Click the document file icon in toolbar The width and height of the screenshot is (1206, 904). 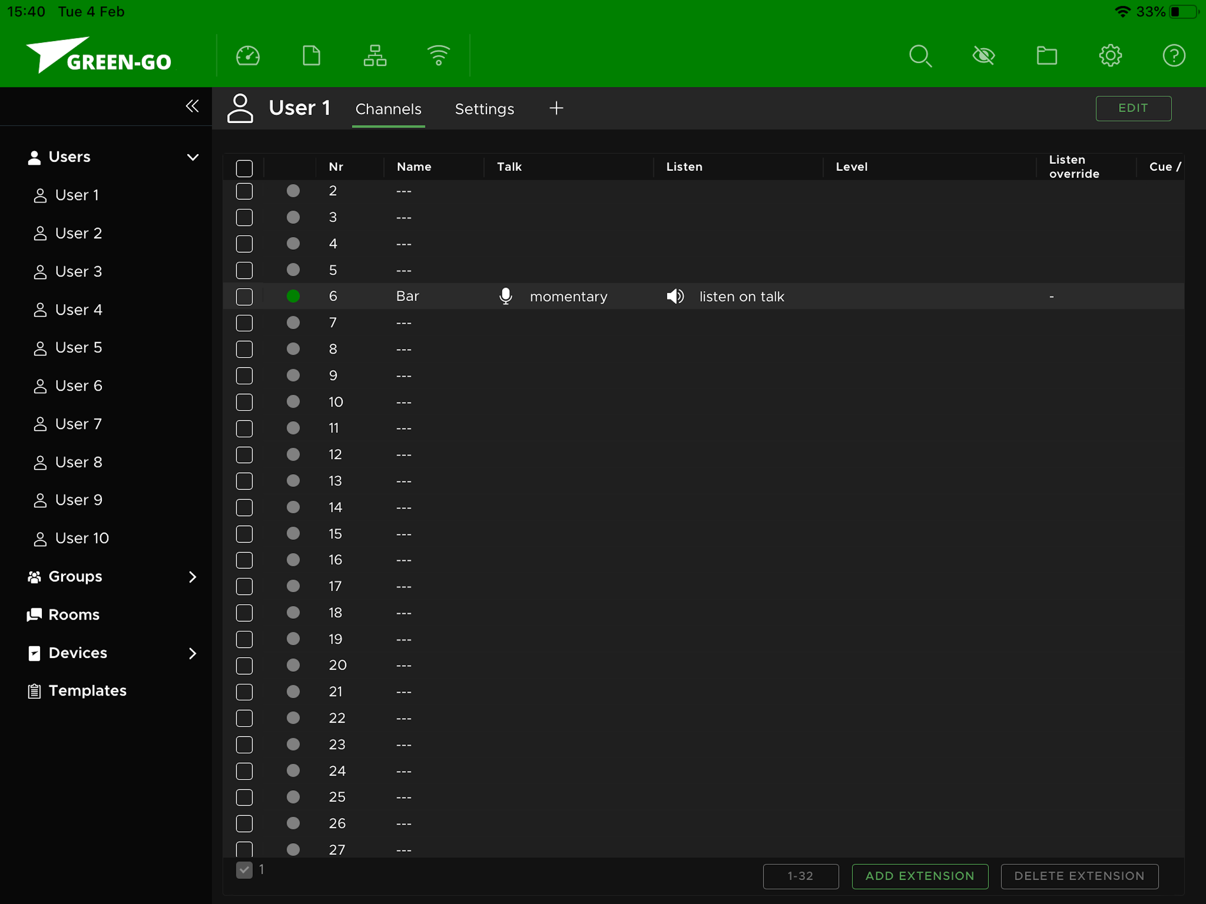point(311,56)
